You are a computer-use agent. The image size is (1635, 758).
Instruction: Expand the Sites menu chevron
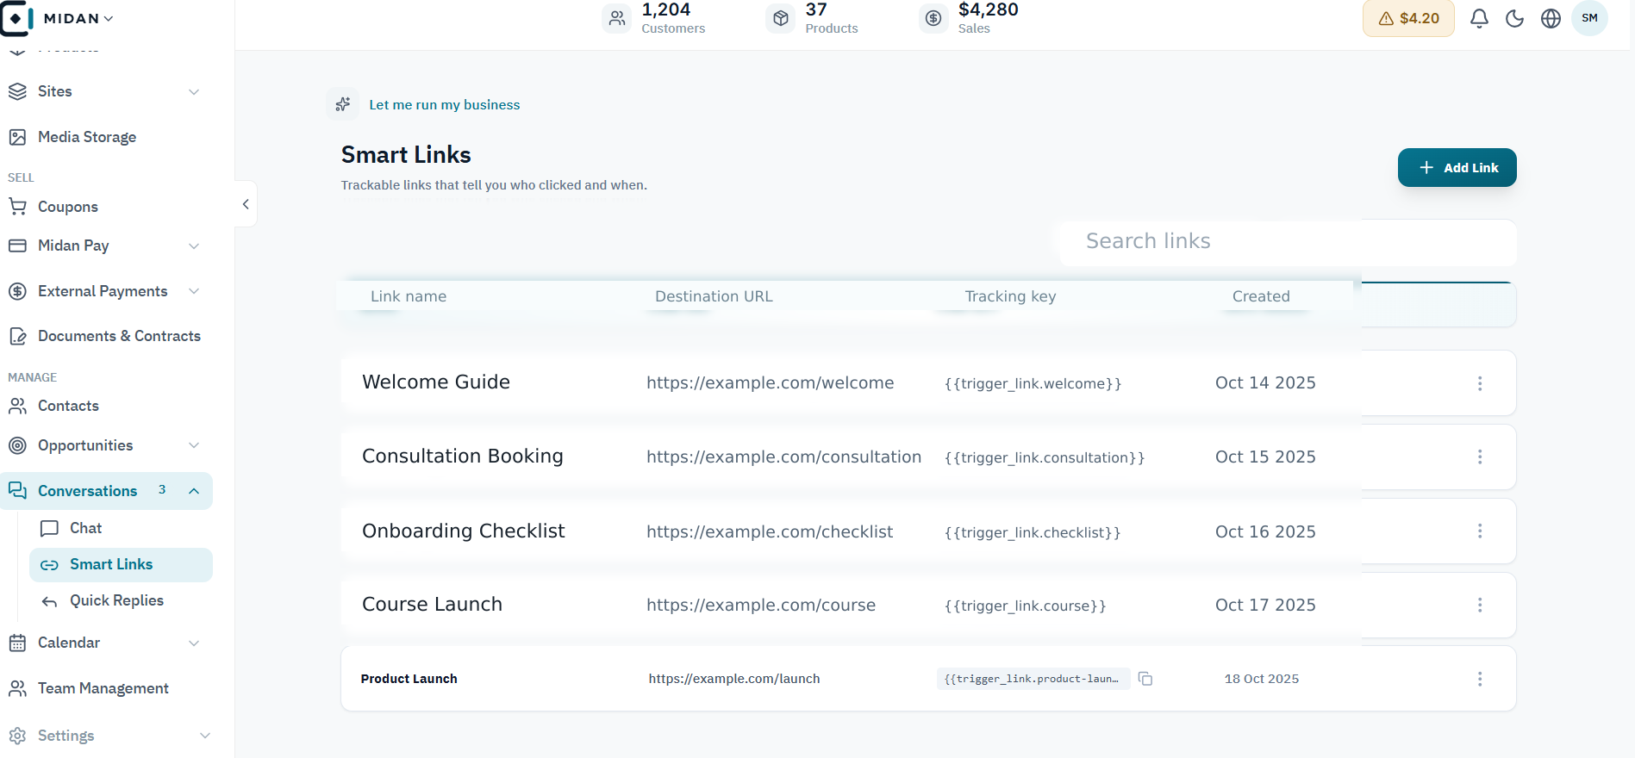(x=194, y=92)
